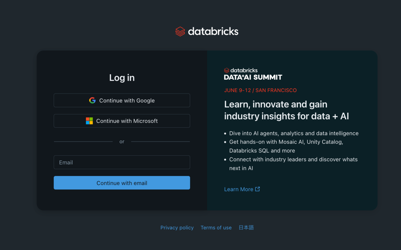Choose Continue with Microsoft
This screenshot has width=401, height=250.
[122, 121]
